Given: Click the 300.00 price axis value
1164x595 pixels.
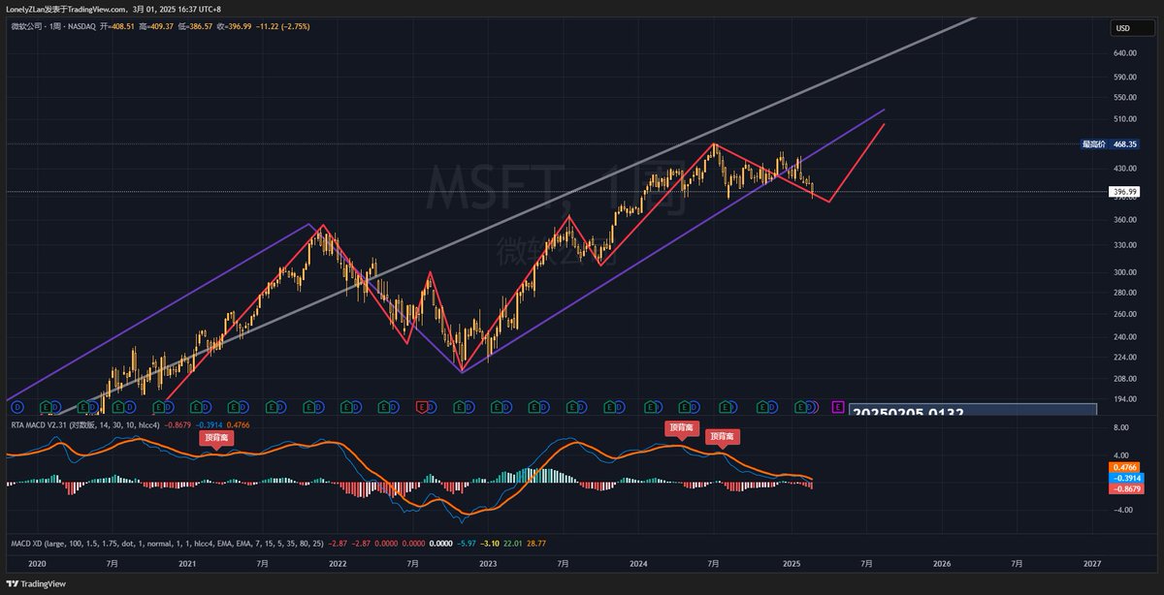Looking at the screenshot, I should click(x=1125, y=272).
